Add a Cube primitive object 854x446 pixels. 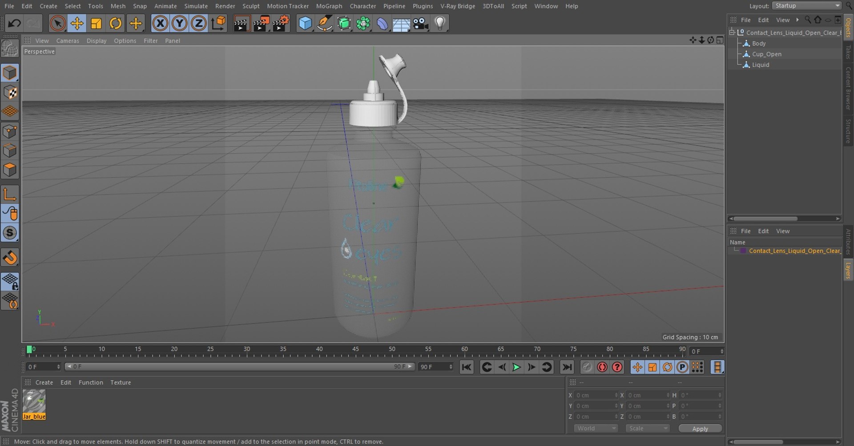[x=305, y=23]
